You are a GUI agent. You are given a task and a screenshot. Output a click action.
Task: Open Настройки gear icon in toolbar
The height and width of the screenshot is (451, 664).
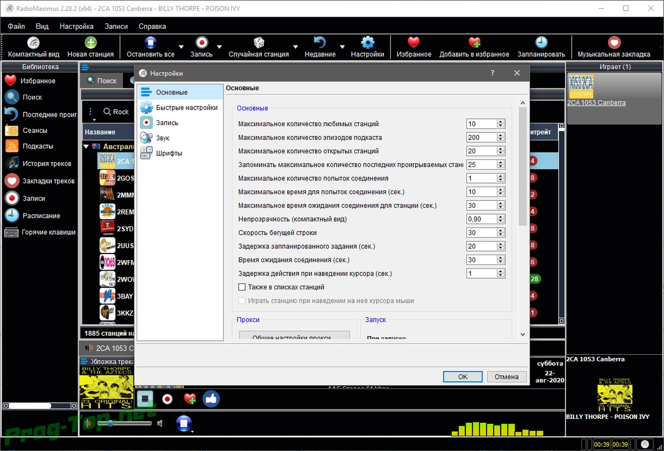point(367,43)
